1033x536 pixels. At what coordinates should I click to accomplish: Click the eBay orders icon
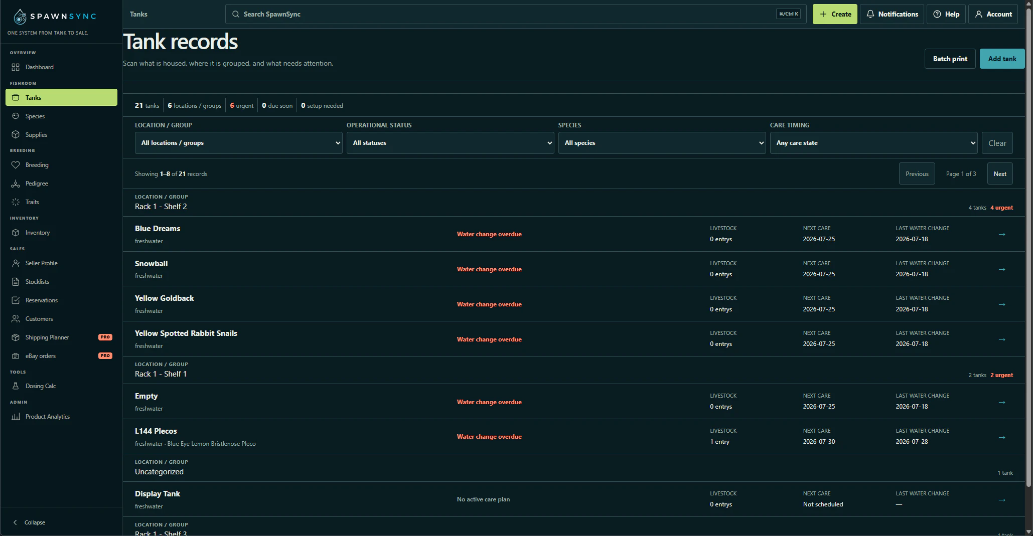click(x=16, y=356)
